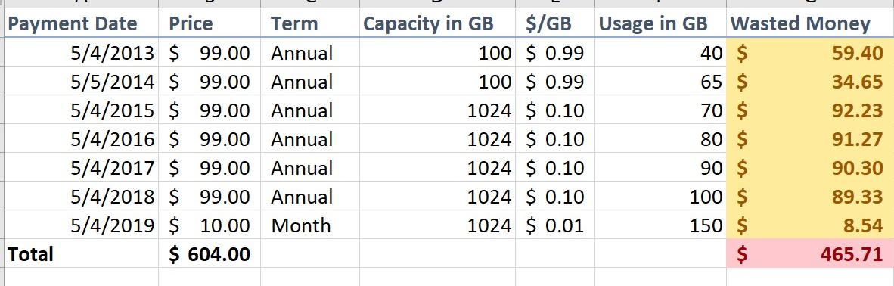Select the 8.54 wasted money cell
This screenshot has width=894, height=286.
click(x=810, y=225)
